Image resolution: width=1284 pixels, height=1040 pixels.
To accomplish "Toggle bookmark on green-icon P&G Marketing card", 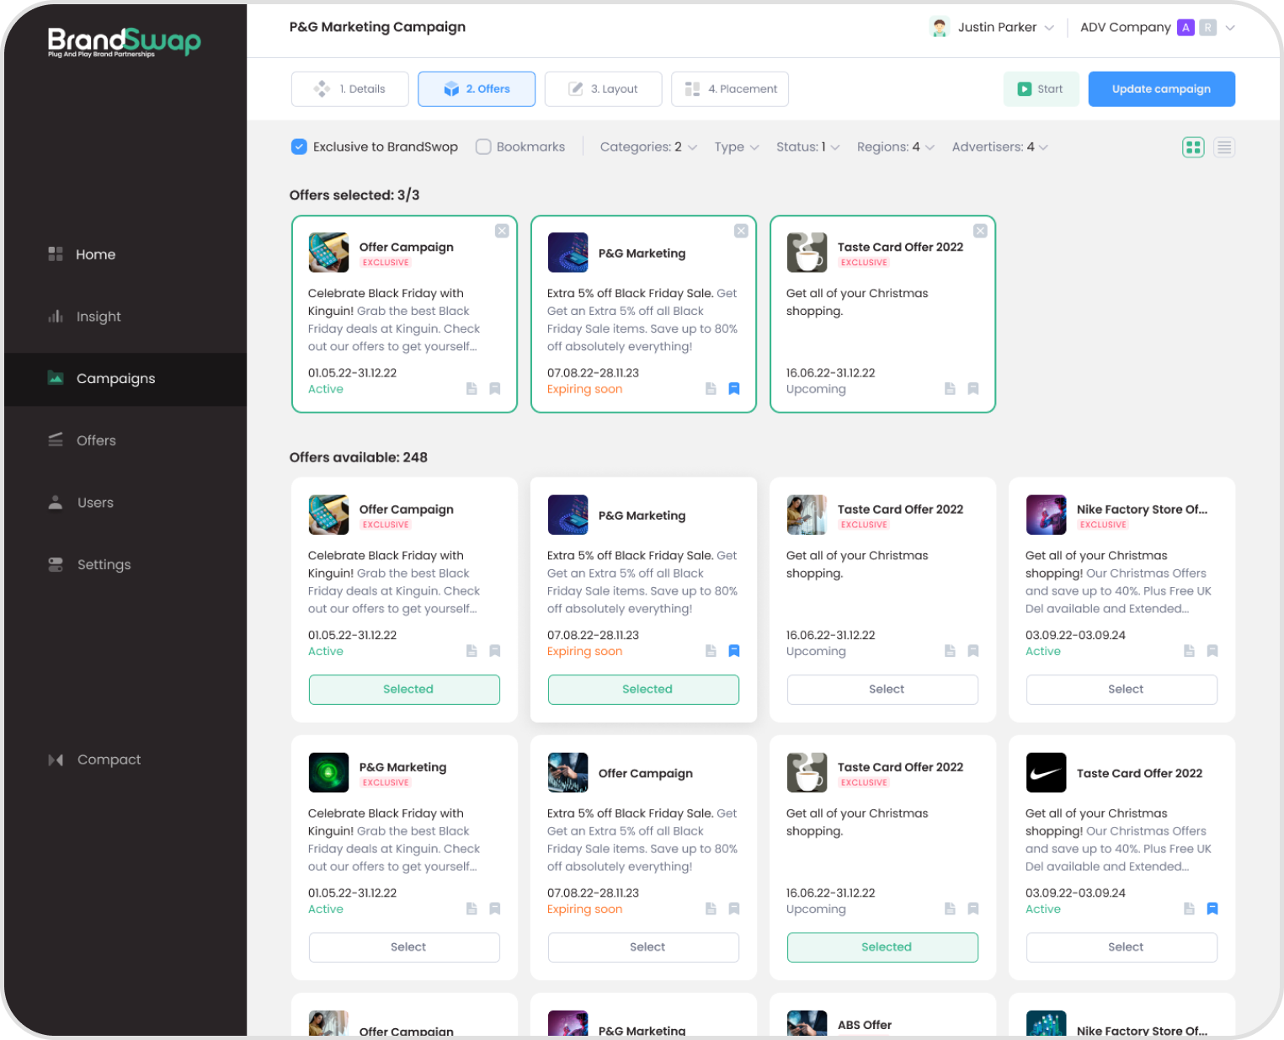I will pos(495,909).
